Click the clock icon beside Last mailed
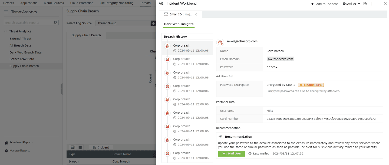 coord(250,154)
